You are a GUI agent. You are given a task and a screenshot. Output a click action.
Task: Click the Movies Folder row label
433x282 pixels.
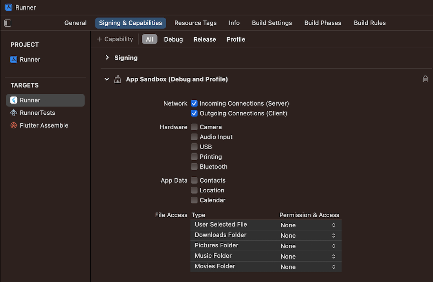click(x=215, y=266)
